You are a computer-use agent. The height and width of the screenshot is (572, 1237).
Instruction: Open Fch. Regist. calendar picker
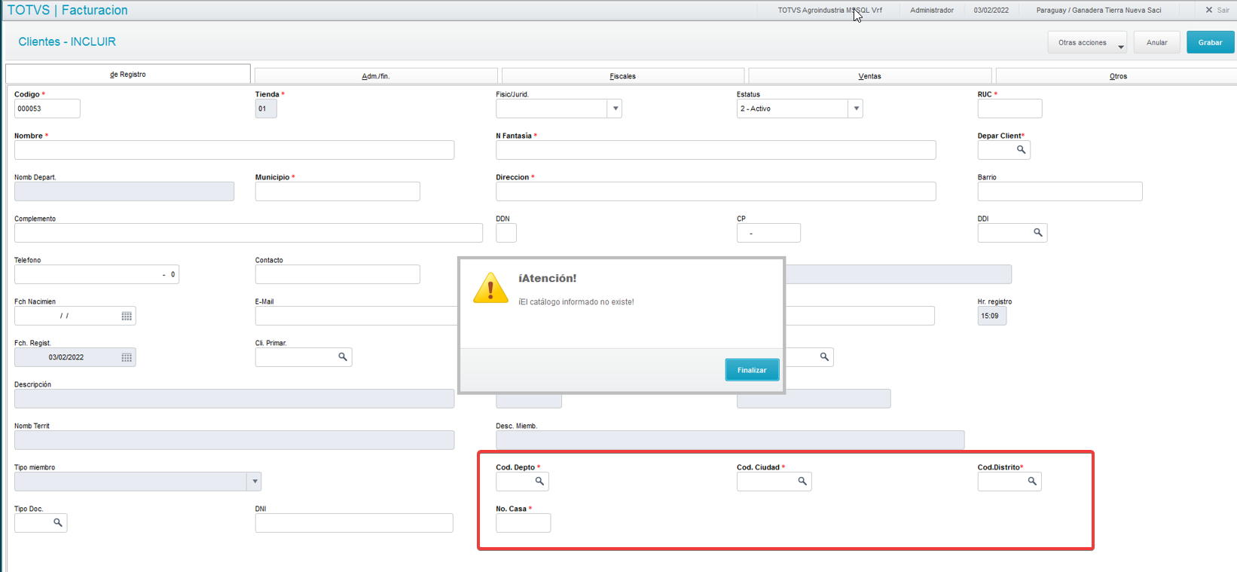127,357
